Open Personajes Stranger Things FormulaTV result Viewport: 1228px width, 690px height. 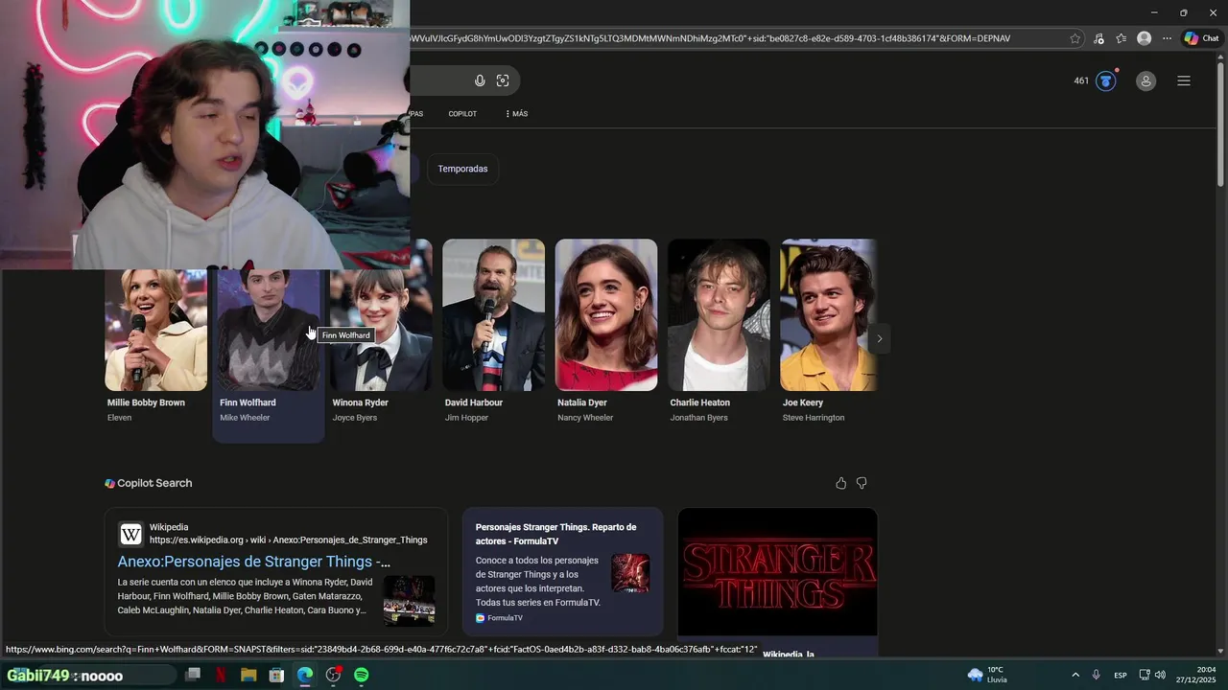click(x=556, y=533)
